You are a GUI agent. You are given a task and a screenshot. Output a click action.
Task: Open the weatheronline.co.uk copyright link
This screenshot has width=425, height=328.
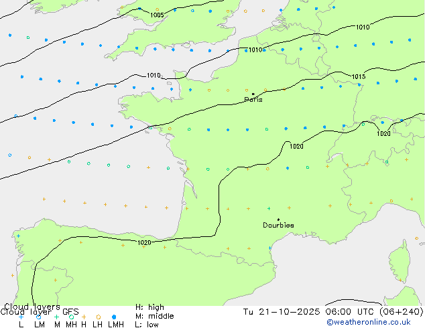pos(369,322)
